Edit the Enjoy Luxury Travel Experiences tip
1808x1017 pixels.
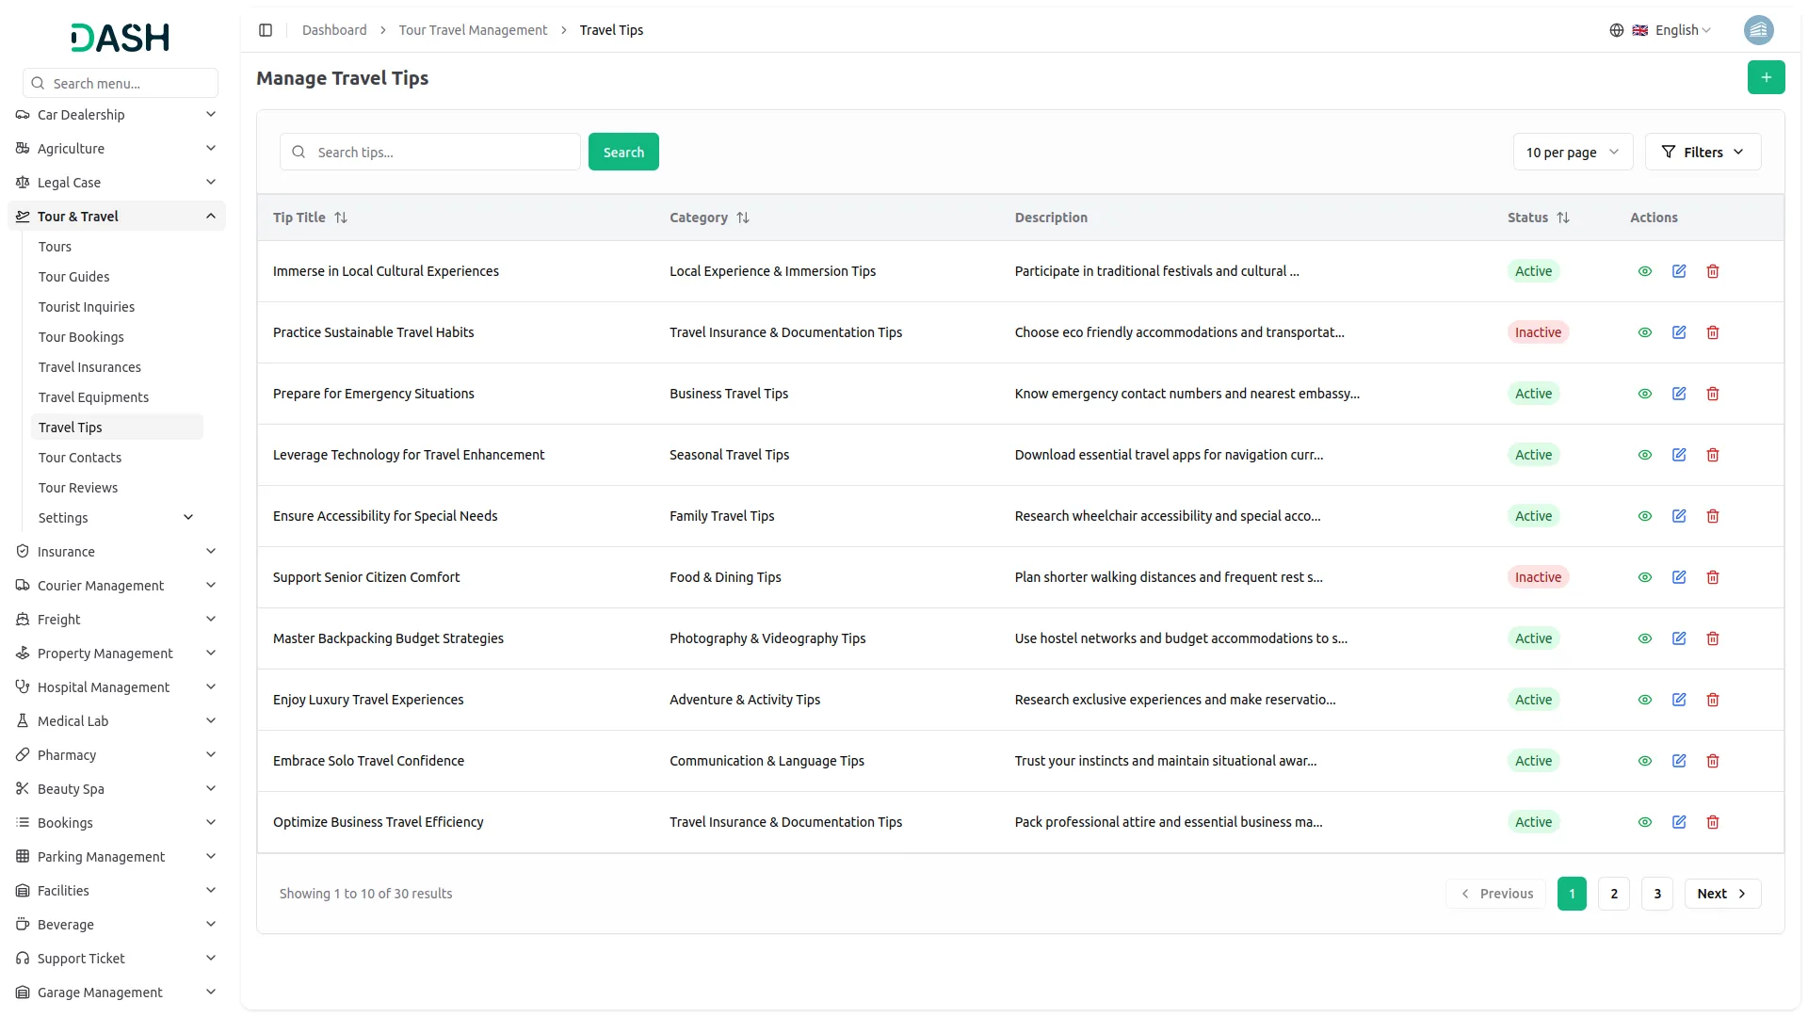[x=1678, y=700]
